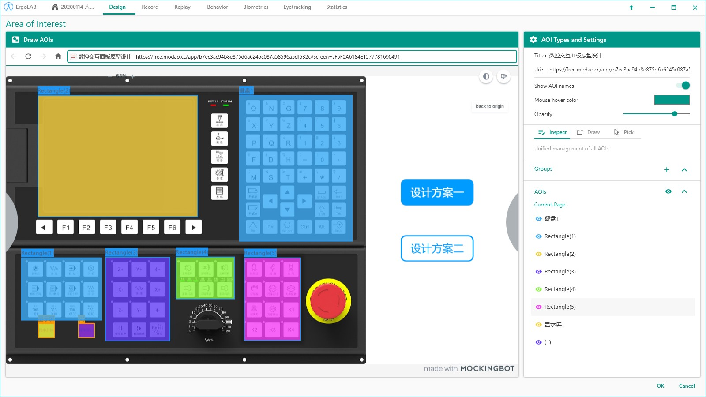This screenshot has height=397, width=706.
Task: Collapse the Groups section
Action: pyautogui.click(x=684, y=169)
